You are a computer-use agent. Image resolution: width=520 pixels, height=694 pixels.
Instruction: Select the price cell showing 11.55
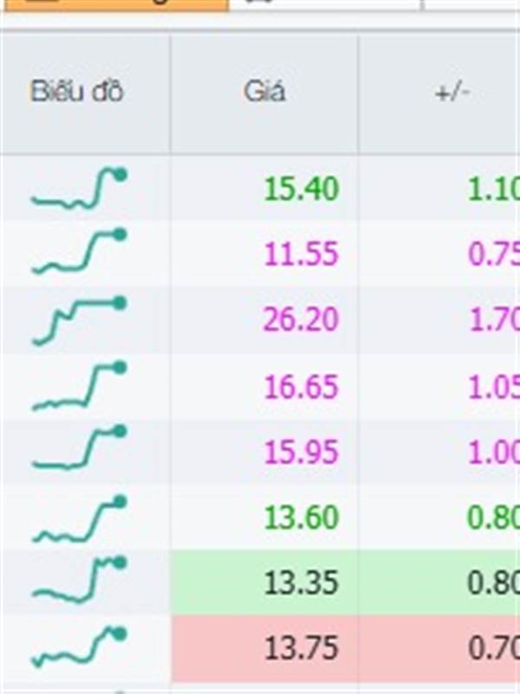(x=301, y=254)
